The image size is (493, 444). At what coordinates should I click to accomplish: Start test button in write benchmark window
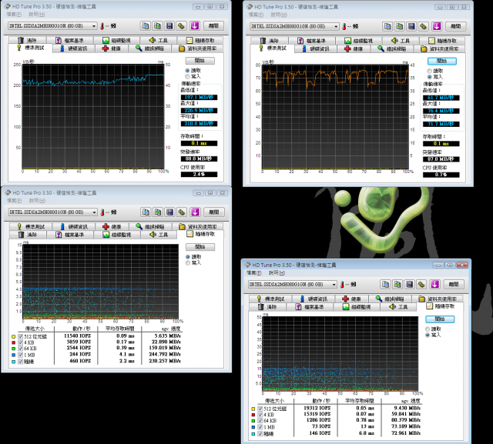(441, 61)
